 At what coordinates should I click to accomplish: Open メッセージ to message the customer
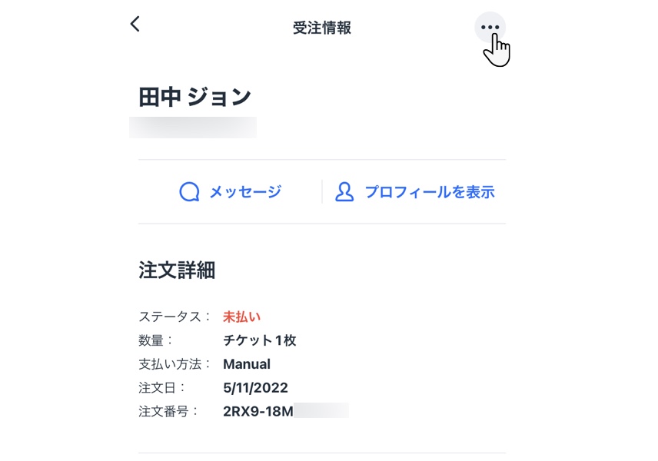245,192
